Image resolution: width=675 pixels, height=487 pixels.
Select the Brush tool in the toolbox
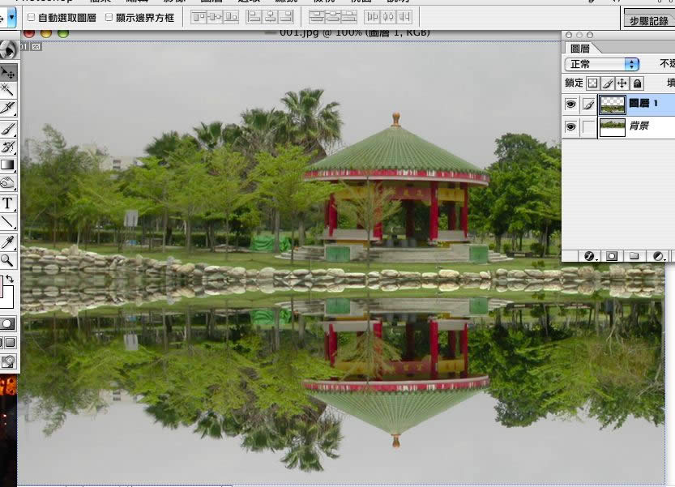click(x=8, y=129)
